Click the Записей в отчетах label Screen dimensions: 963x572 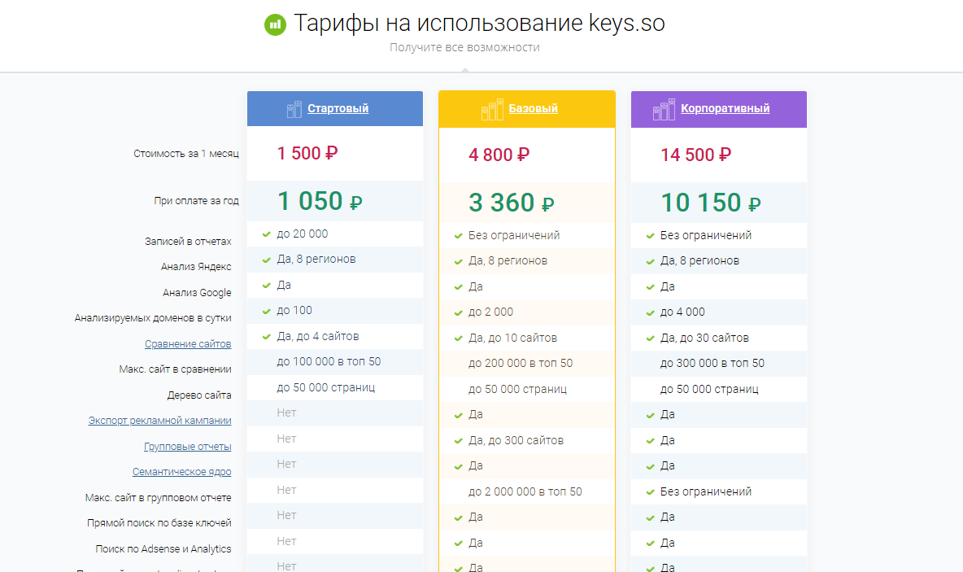coord(188,242)
